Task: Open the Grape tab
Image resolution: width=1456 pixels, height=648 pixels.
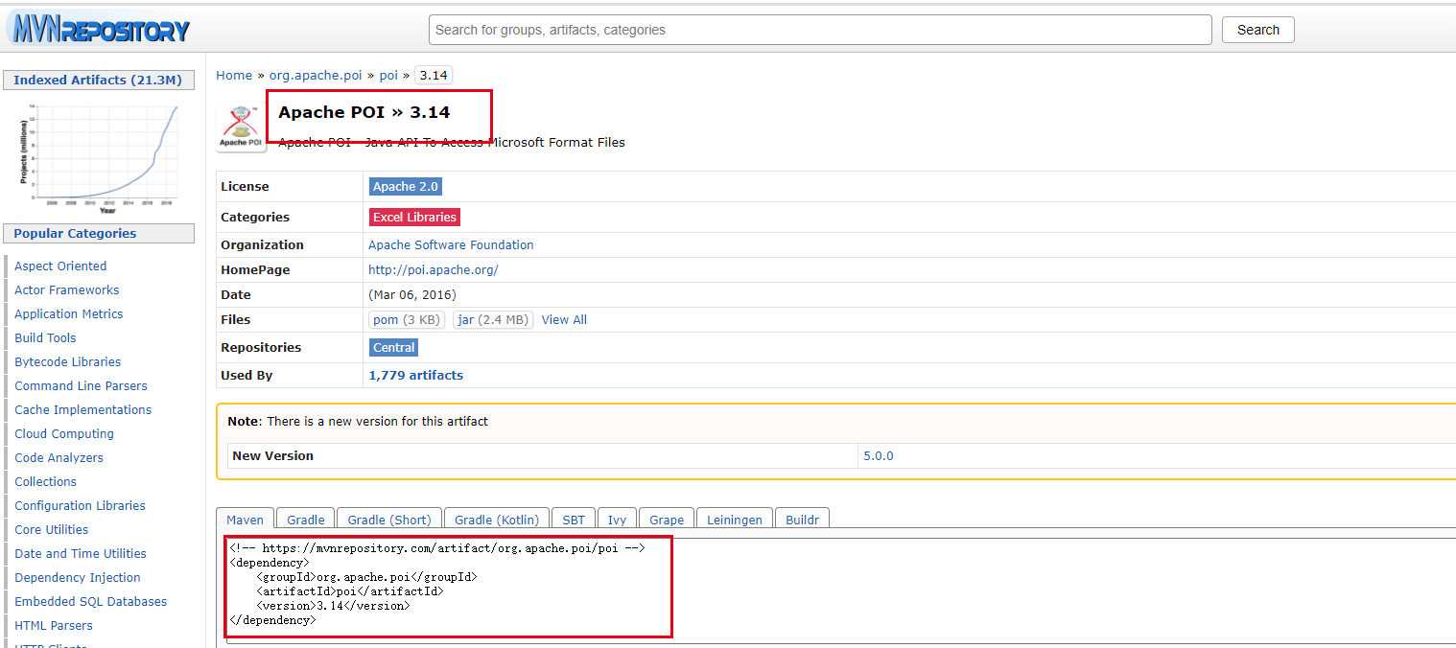Action: [667, 520]
